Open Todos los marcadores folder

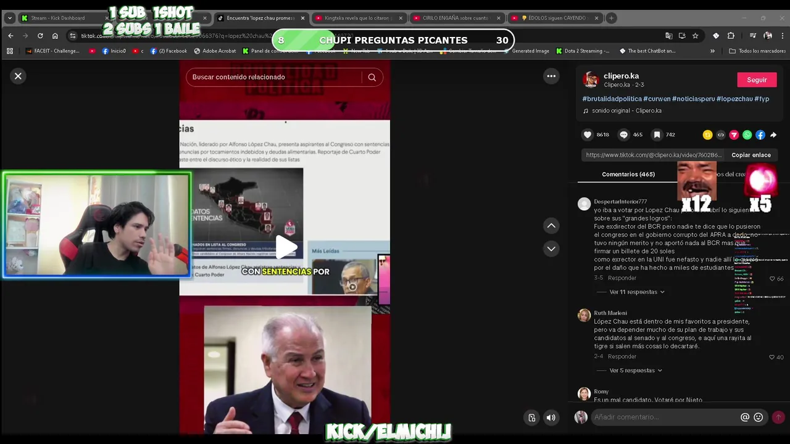pos(757,51)
